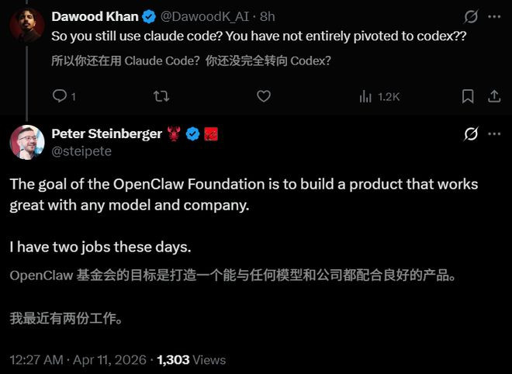
Task: Click the red affiliation badge beside Peter's name
Action: pos(211,134)
